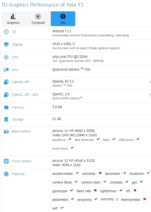The width and height of the screenshot is (151, 212).
Task: Click video: UHD (4K) (3840 x 2160) text
Action: tap(75, 135)
